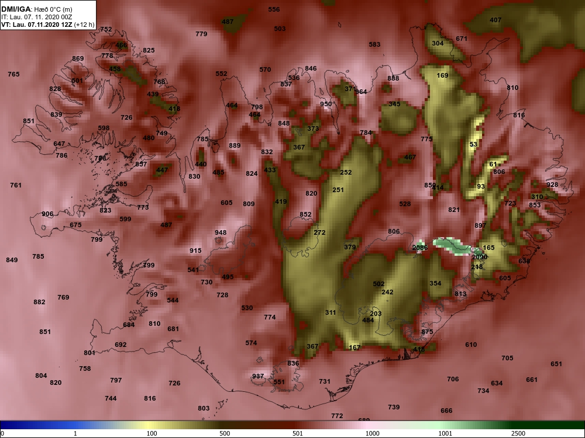Click the map value 692
Image resolution: width=585 pixels, height=438 pixels.
121,345
